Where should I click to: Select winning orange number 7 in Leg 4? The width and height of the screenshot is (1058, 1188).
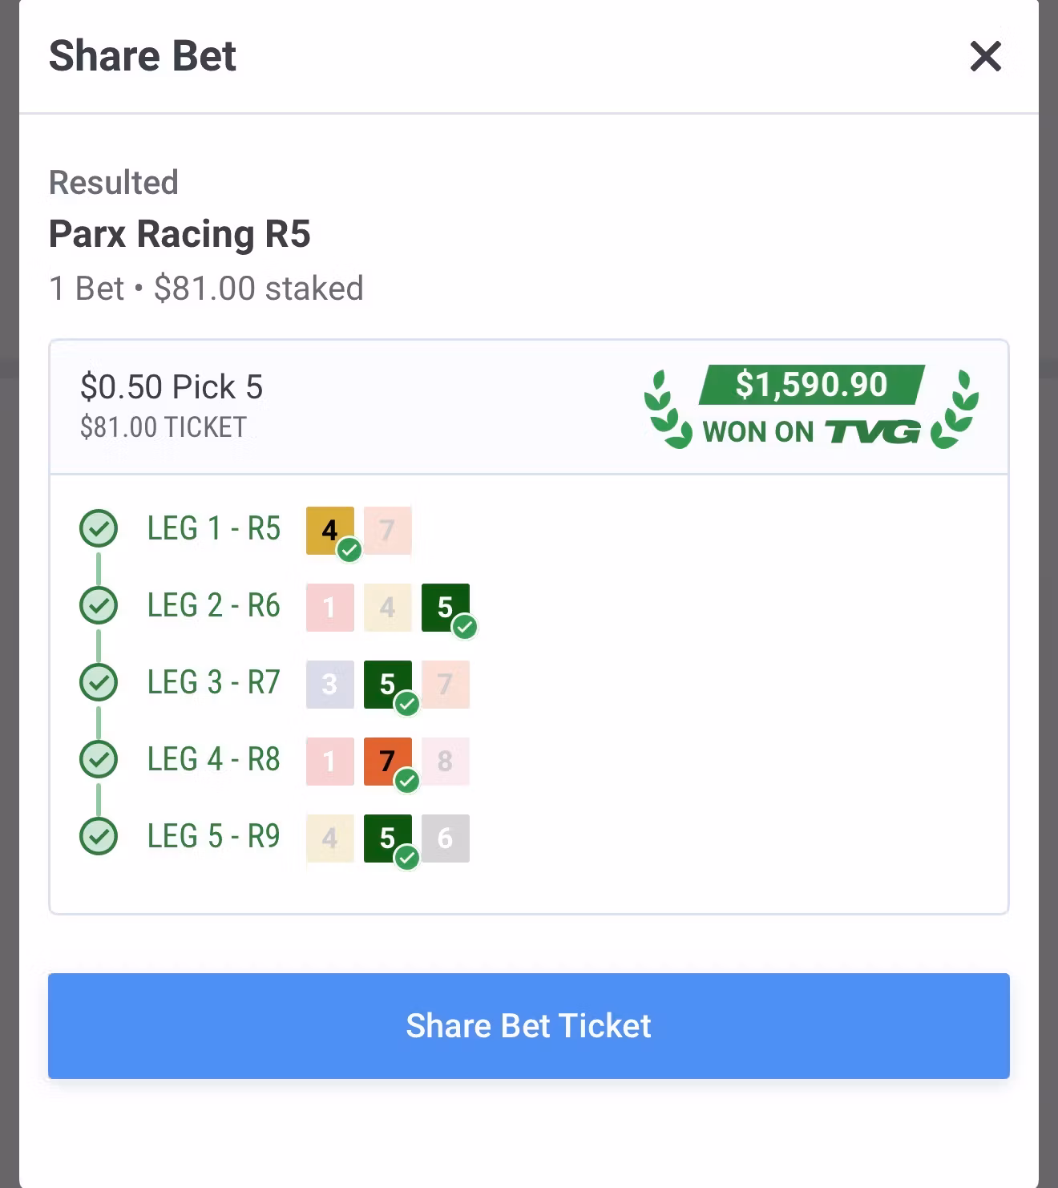tap(387, 761)
